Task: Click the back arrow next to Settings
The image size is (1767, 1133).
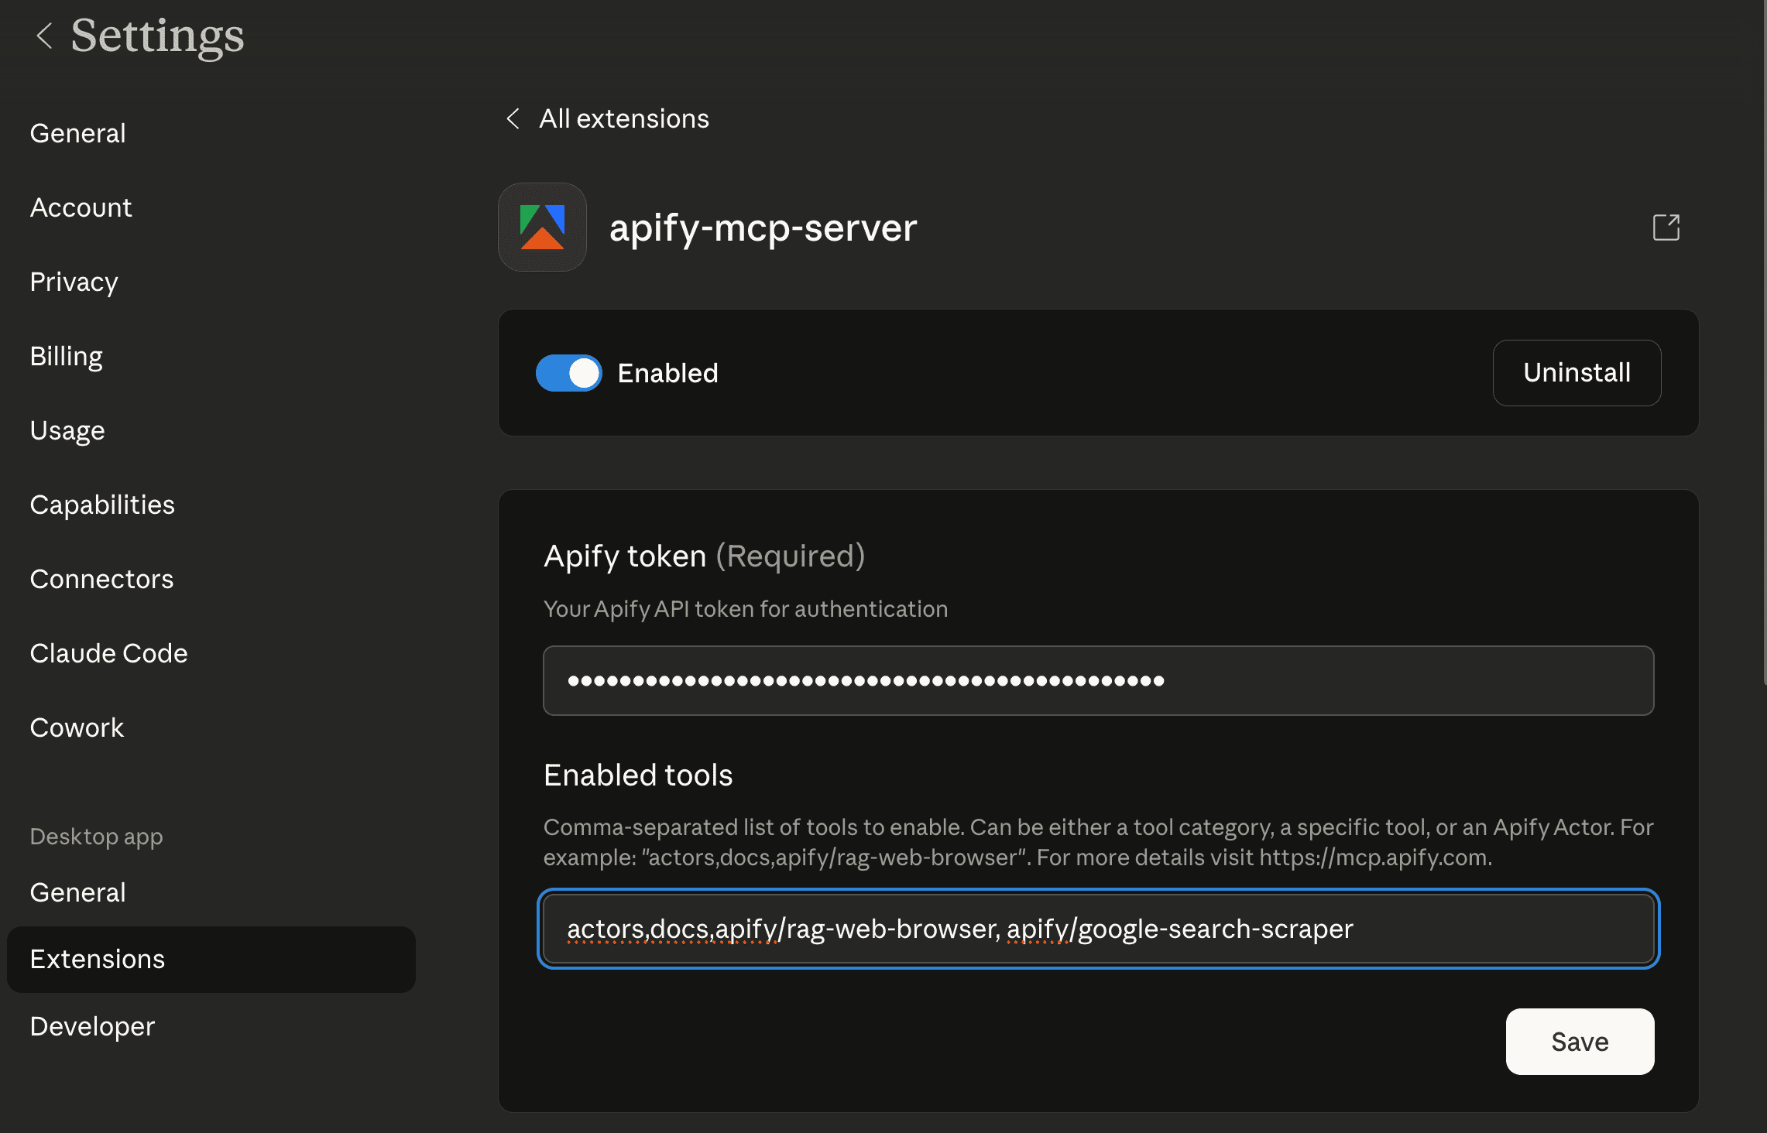Action: [44, 35]
